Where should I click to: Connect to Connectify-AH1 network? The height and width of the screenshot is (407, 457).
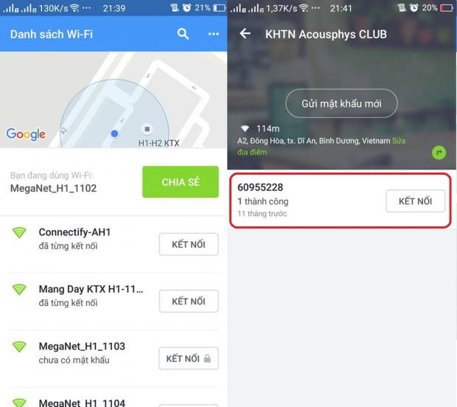[189, 244]
